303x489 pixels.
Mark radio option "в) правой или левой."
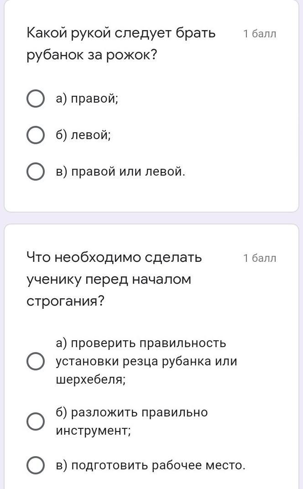click(36, 172)
